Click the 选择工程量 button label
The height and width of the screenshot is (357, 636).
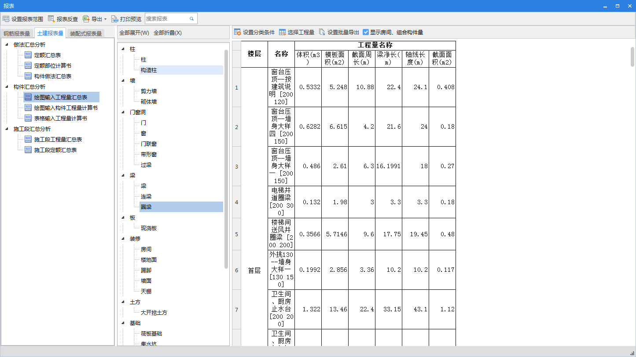(301, 32)
